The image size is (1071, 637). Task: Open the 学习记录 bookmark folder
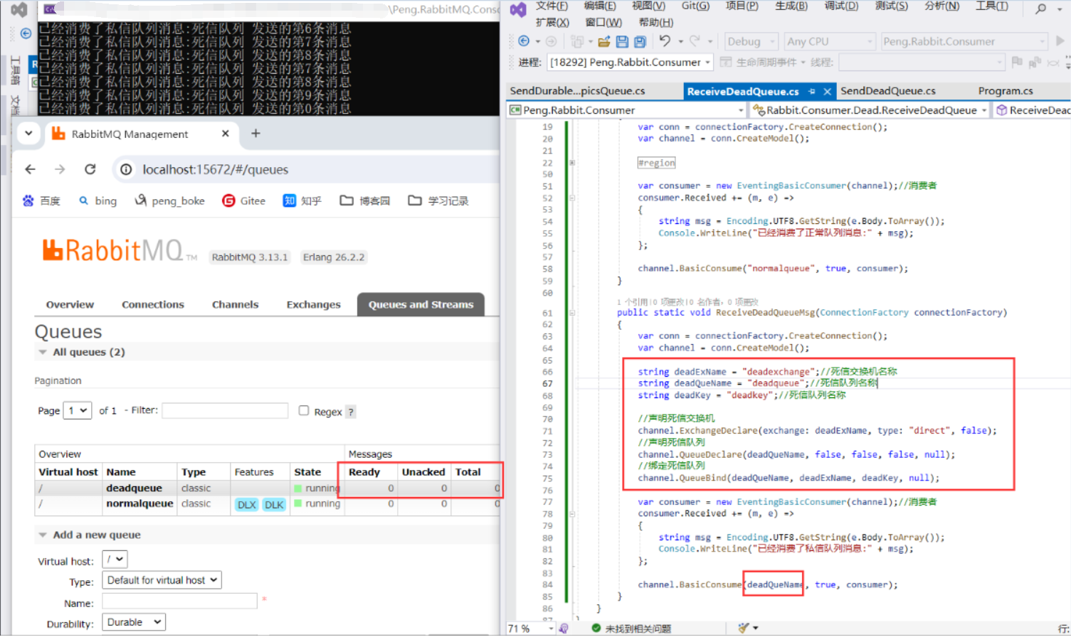tap(438, 200)
